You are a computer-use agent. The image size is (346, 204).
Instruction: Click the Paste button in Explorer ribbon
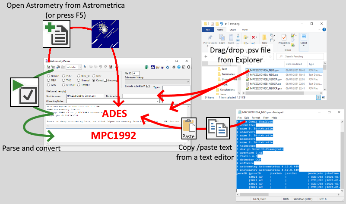tap(231, 39)
